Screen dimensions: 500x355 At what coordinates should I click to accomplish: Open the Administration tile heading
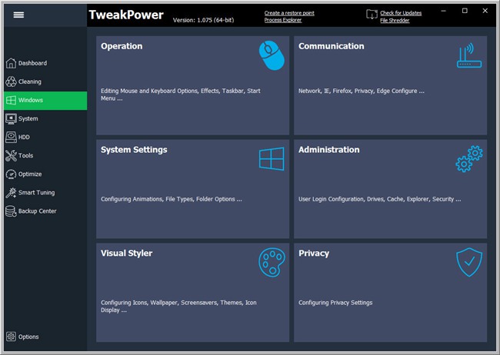[x=328, y=150]
